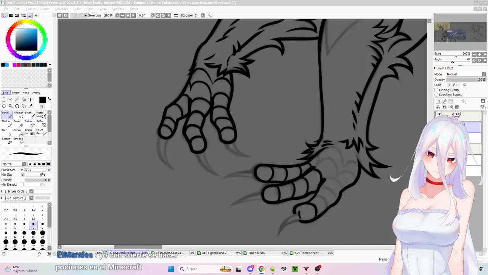
Task: Open the Layer menu
Action: click(x=45, y=9)
